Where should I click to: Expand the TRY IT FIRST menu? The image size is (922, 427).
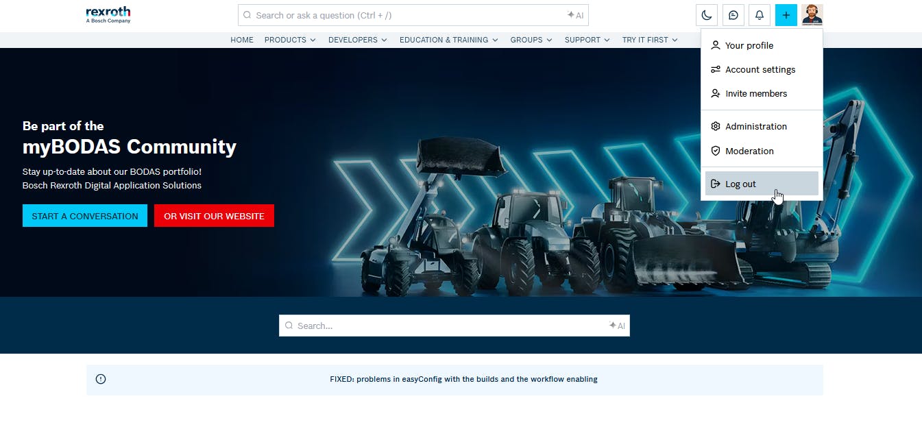(650, 40)
